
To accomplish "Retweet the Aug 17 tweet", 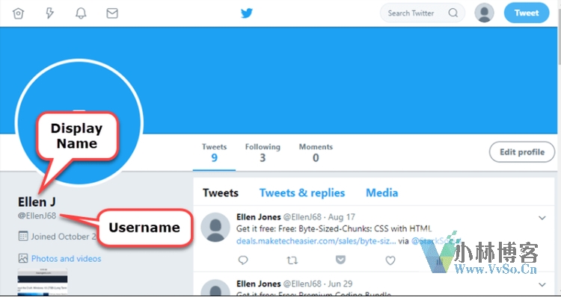I will (292, 260).
